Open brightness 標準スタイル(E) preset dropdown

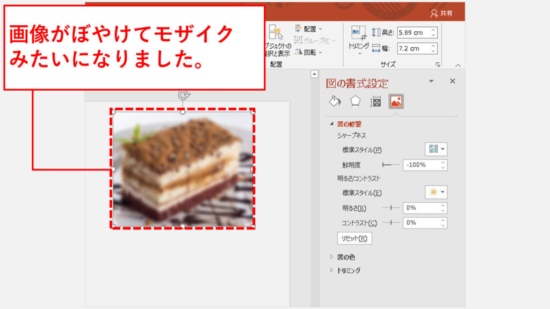[436, 193]
